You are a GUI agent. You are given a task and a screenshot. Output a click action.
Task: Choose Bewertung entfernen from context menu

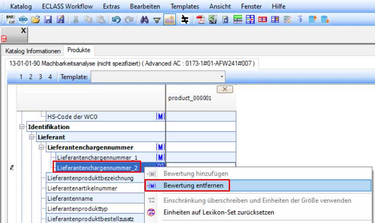pos(258,186)
